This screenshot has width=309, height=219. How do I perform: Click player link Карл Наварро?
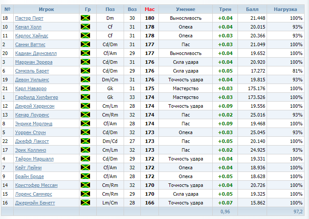click(31, 89)
